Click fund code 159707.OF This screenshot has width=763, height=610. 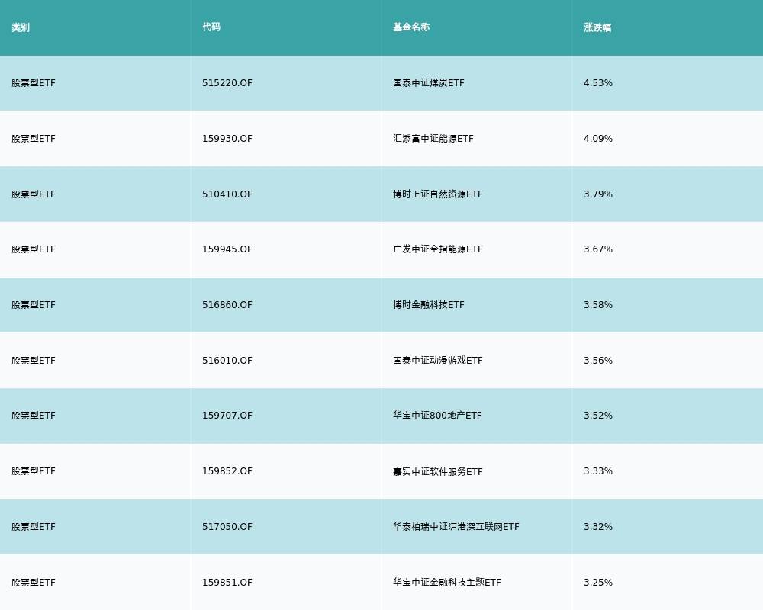[227, 416]
